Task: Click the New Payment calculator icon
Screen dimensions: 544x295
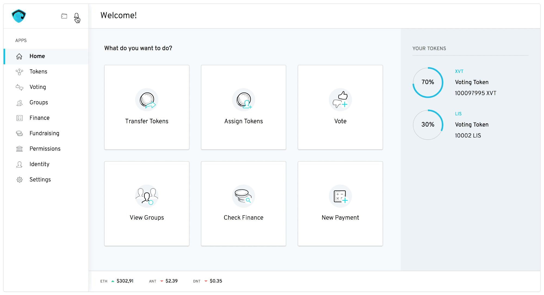Action: (340, 196)
